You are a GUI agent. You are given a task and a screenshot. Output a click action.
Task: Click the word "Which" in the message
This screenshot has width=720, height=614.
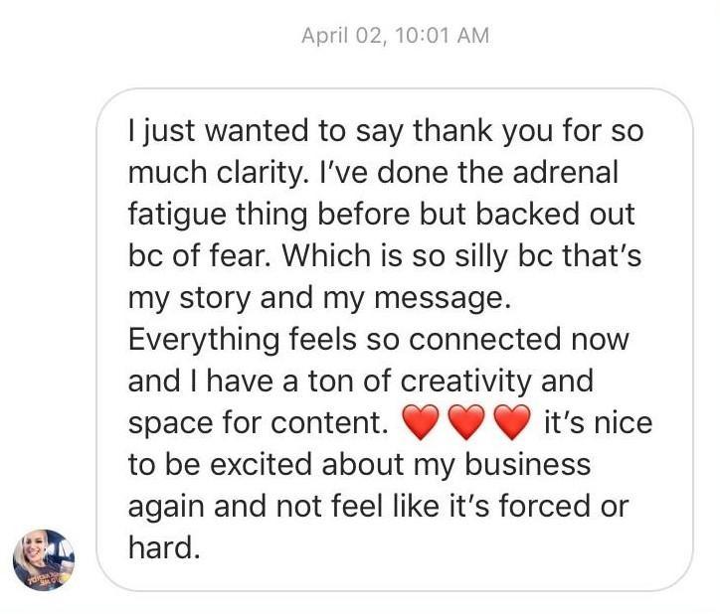[326, 255]
